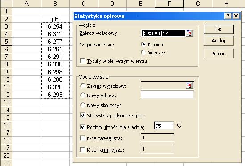This screenshot has height=166, width=245.
Task: Toggle Statystyki podsumowujące checkbox
Action: [x=83, y=116]
